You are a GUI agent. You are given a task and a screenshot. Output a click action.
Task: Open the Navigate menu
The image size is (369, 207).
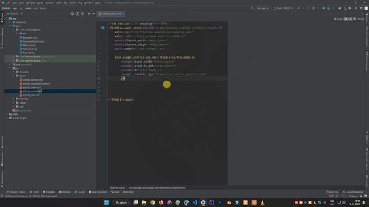coord(31,3)
